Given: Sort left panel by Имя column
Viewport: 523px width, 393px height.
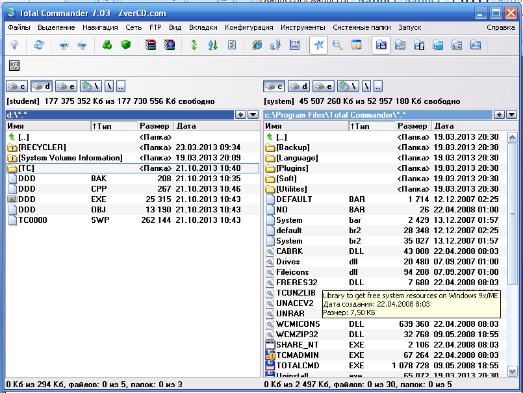Looking at the screenshot, I should coord(48,126).
